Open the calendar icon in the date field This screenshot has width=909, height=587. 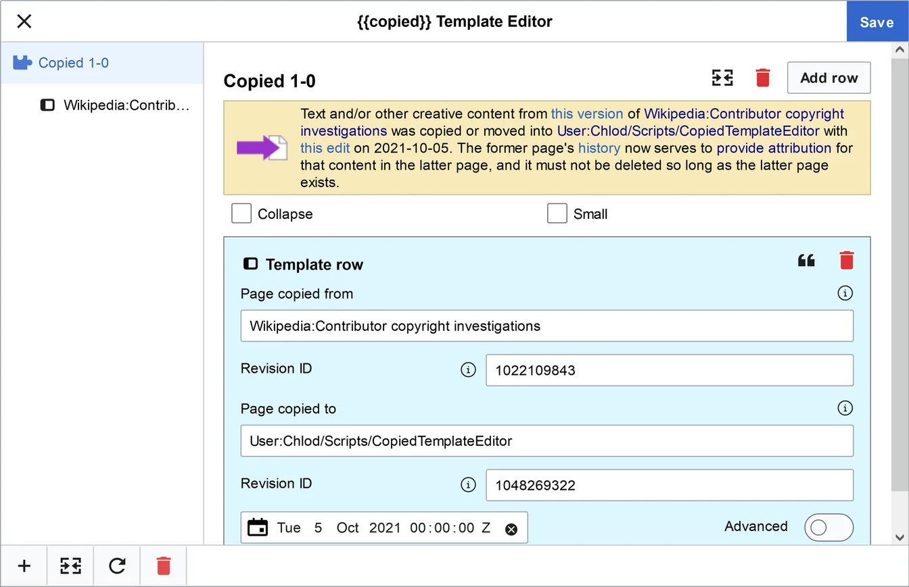tap(257, 527)
